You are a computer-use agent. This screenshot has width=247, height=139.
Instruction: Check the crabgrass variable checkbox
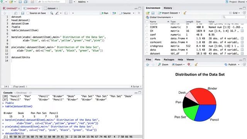(147, 46)
